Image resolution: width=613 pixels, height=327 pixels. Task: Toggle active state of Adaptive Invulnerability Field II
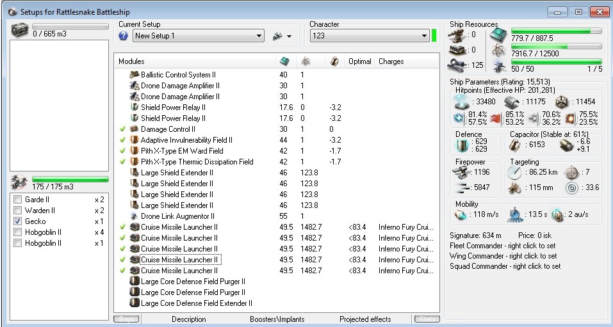122,140
